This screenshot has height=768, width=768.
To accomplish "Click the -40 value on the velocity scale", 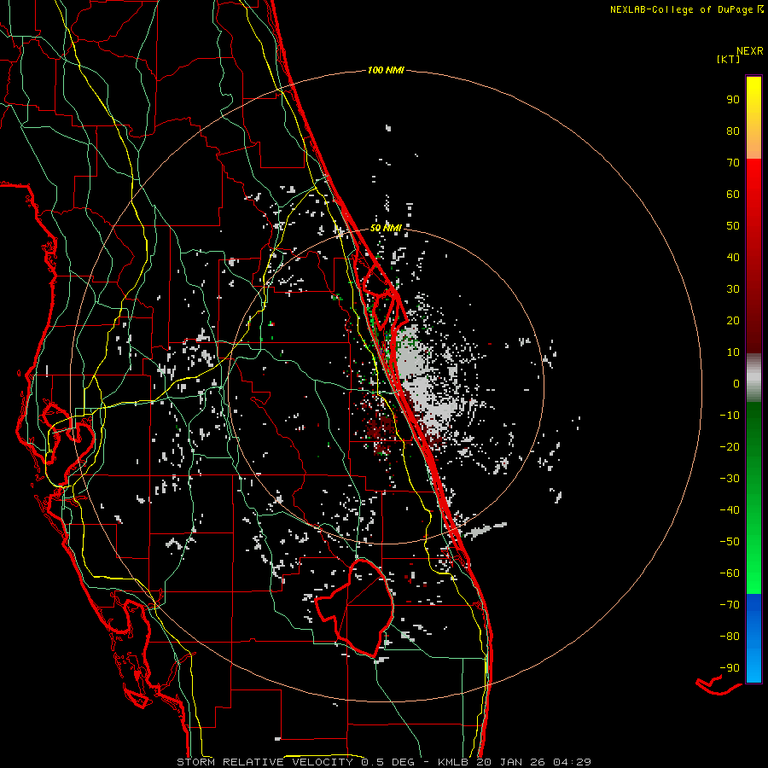I will pos(730,510).
